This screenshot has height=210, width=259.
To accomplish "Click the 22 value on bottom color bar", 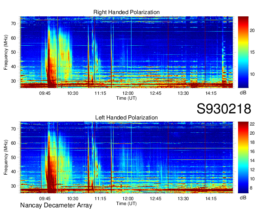I will [252, 124].
